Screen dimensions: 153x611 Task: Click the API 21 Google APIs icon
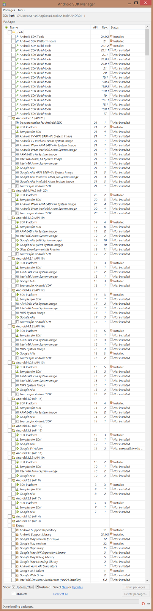[x=17, y=168]
